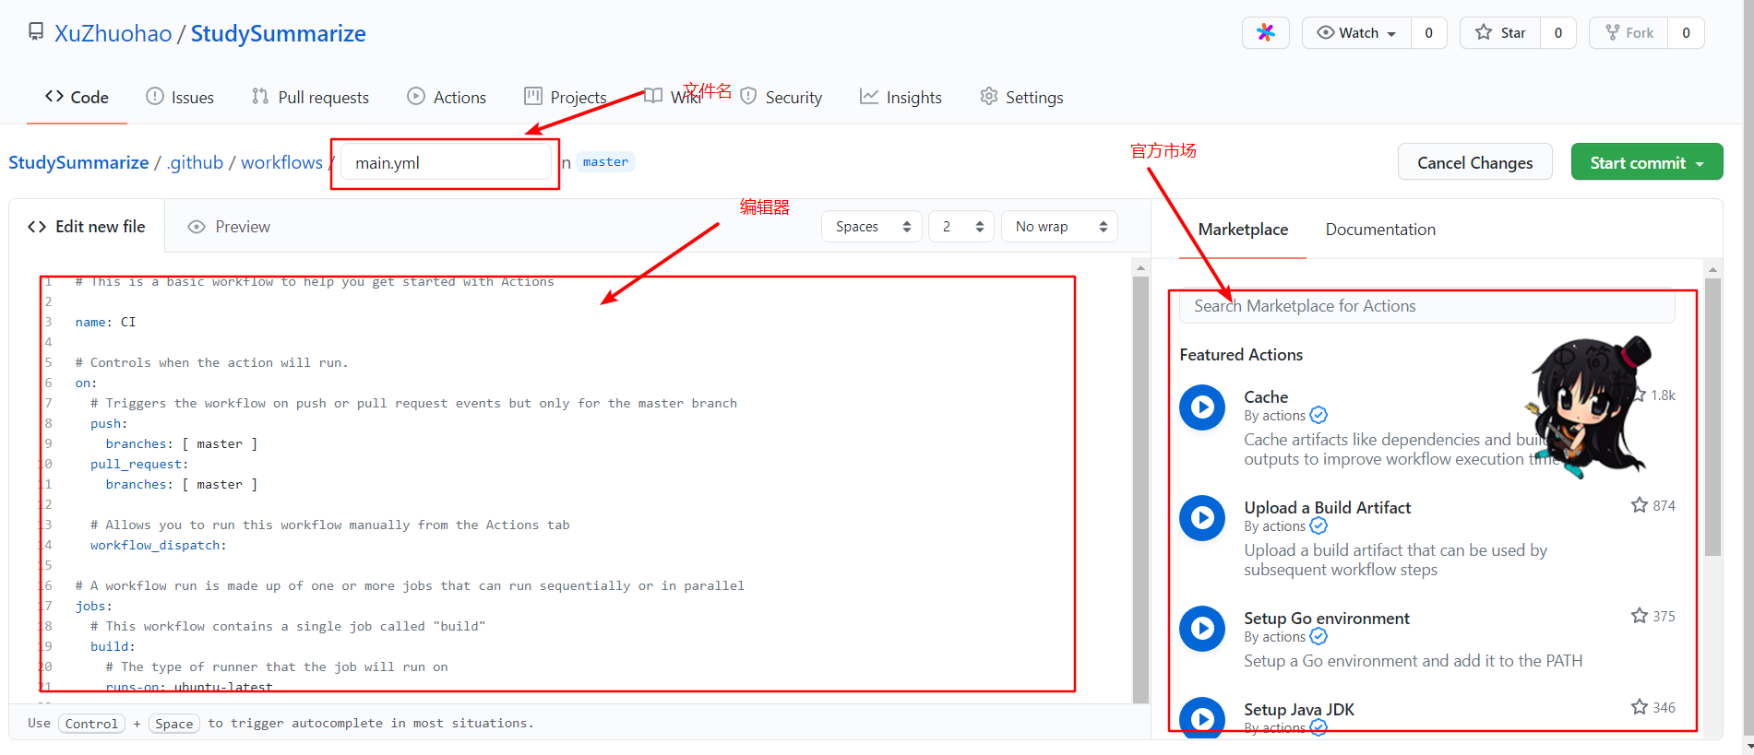Image resolution: width=1754 pixels, height=755 pixels.
Task: Open the repository Settings tab
Action: pyautogui.click(x=1021, y=97)
